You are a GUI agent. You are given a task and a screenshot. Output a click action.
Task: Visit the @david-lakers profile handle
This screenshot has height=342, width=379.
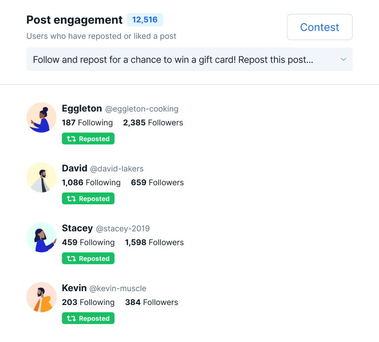coord(117,169)
